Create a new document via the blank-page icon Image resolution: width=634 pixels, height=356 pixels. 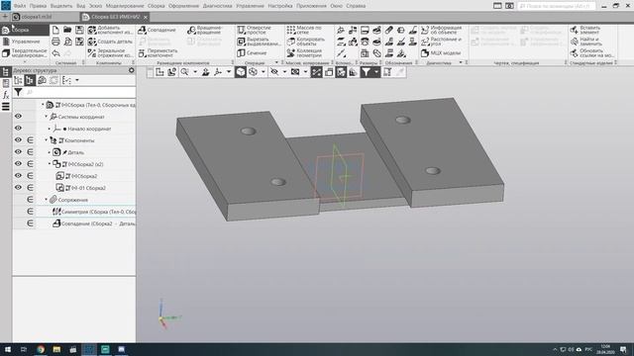coord(55,30)
